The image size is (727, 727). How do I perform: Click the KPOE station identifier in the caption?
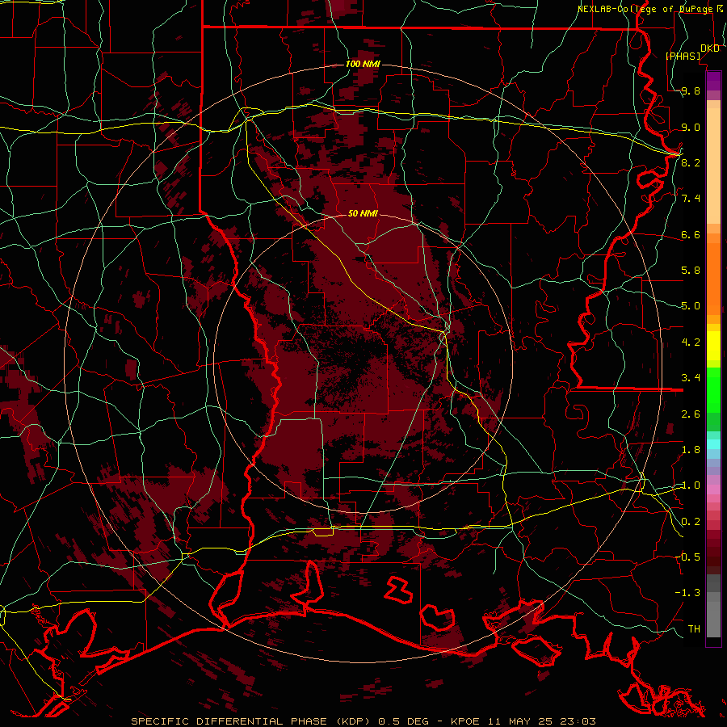467,721
